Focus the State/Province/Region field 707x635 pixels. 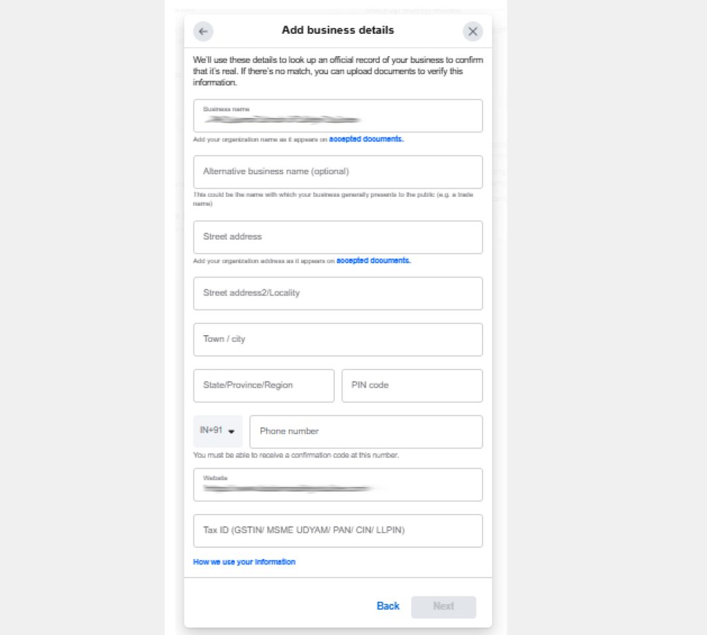(264, 386)
